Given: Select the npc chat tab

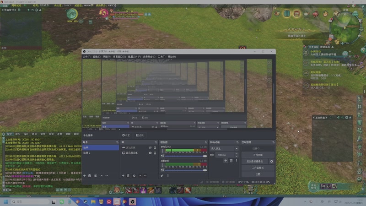Looking at the screenshot, I should pos(26,134).
